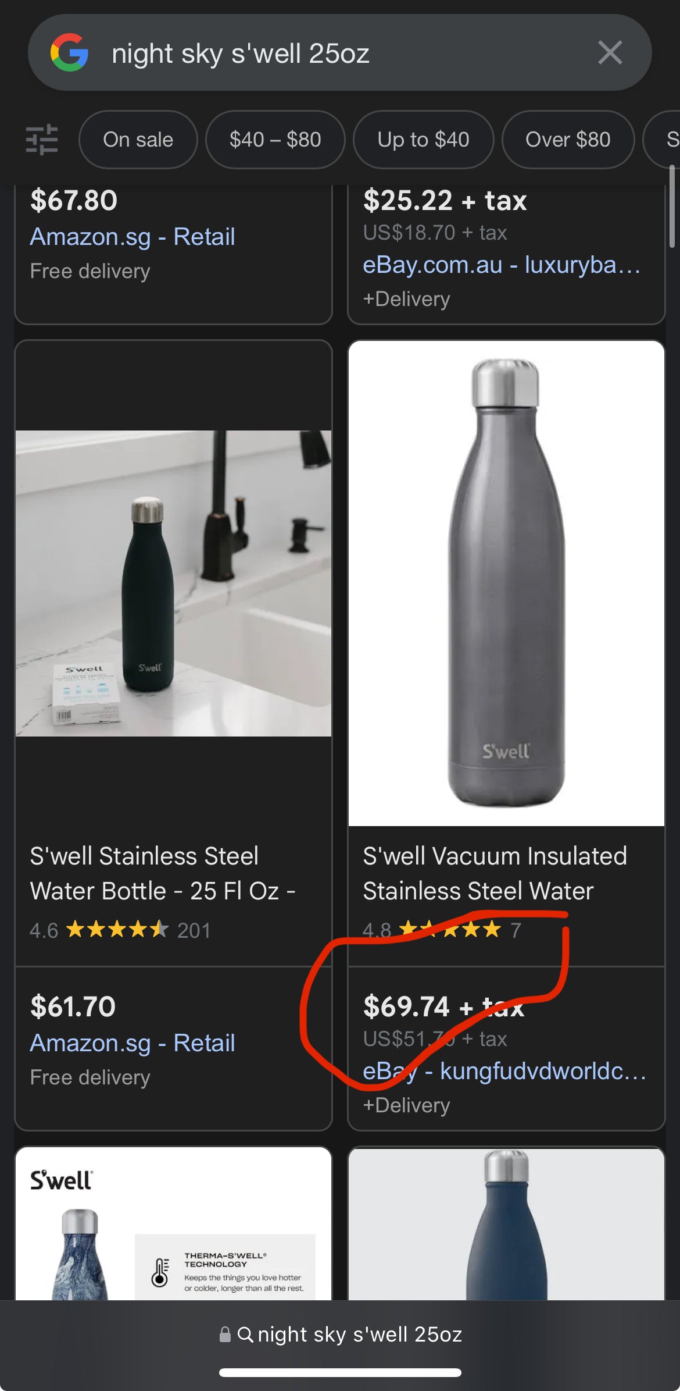Select the $40 – $80 price range

275,140
